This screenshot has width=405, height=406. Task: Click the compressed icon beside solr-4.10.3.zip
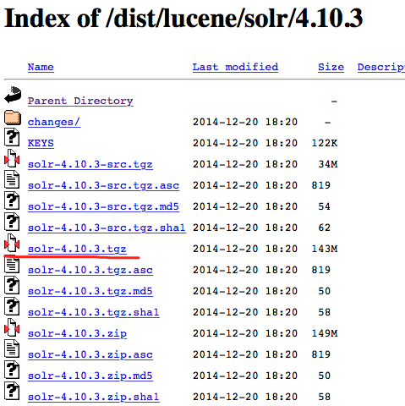coord(12,327)
